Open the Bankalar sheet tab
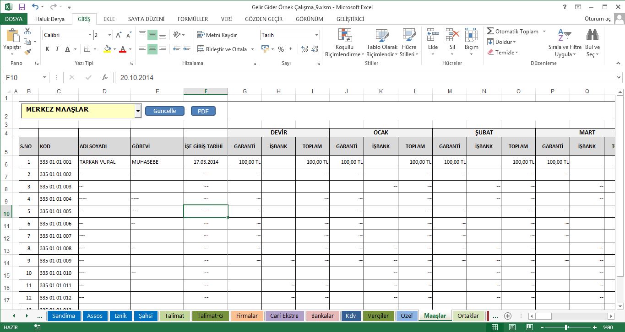This screenshot has width=625, height=332. (x=323, y=316)
